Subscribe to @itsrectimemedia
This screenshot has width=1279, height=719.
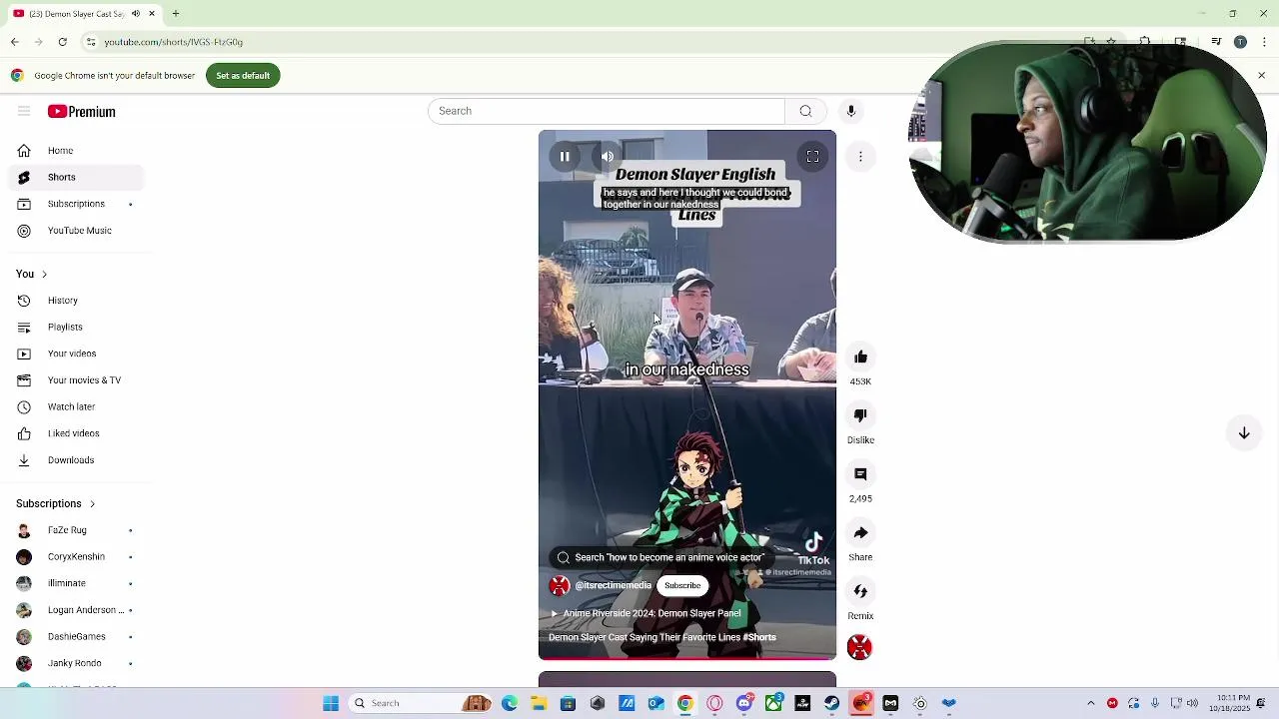(x=682, y=586)
